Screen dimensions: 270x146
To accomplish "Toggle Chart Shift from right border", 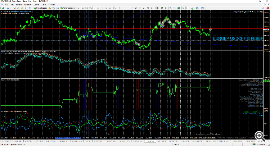I will pos(188,8).
